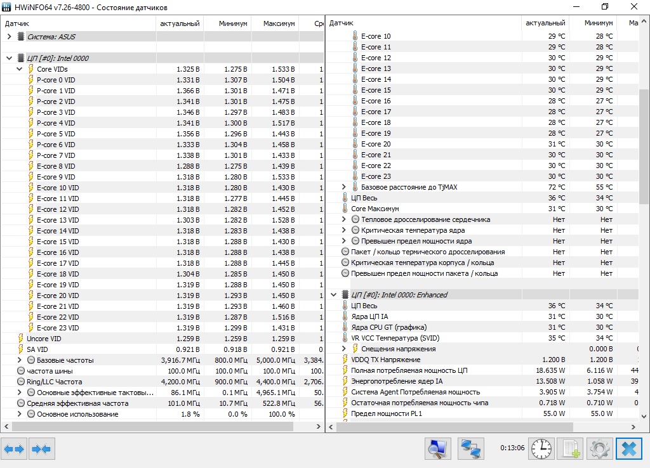The height and width of the screenshot is (468, 650).
Task: Click the lightning icon of P-core 0 VID
Action: (31, 79)
